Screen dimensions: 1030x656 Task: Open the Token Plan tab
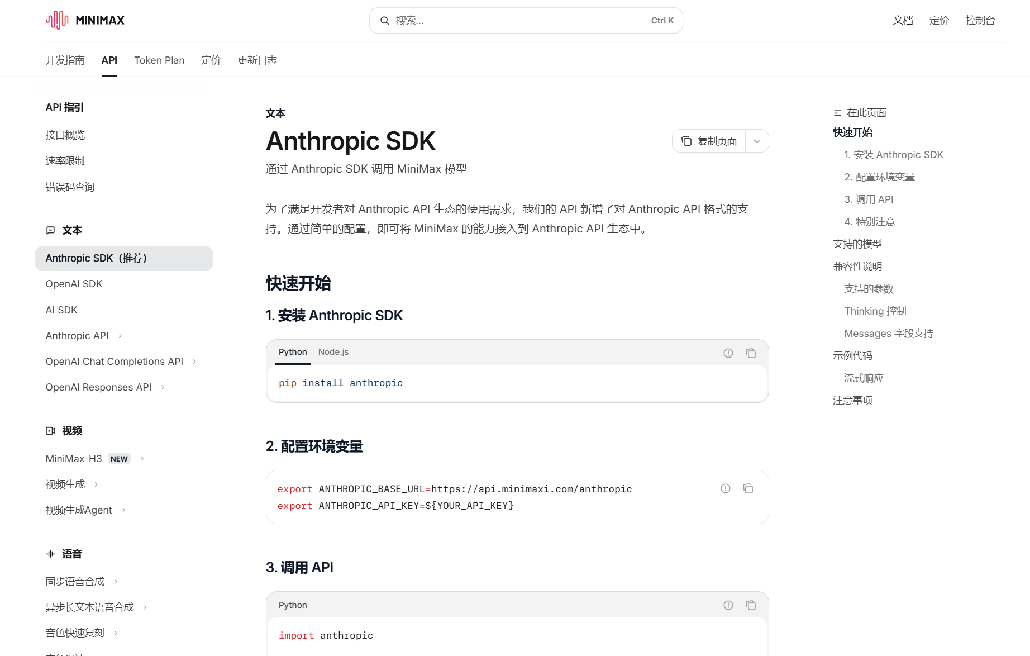click(x=159, y=60)
